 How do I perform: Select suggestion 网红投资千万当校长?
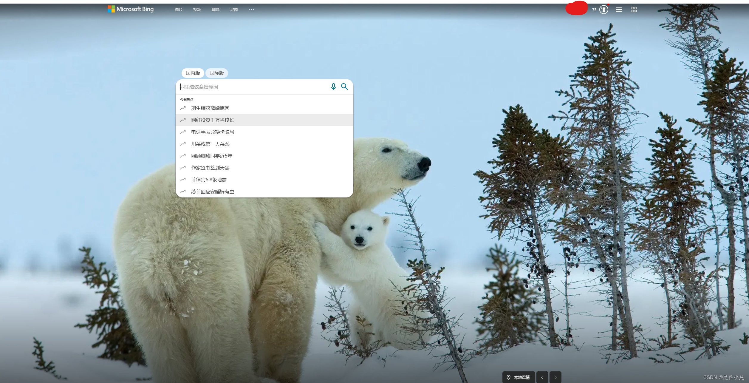click(x=213, y=120)
